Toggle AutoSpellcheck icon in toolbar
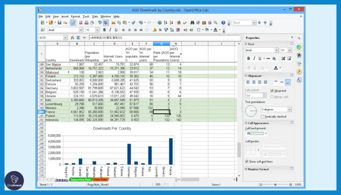The width and height of the screenshot is (341, 195). pyautogui.click(x=106, y=23)
